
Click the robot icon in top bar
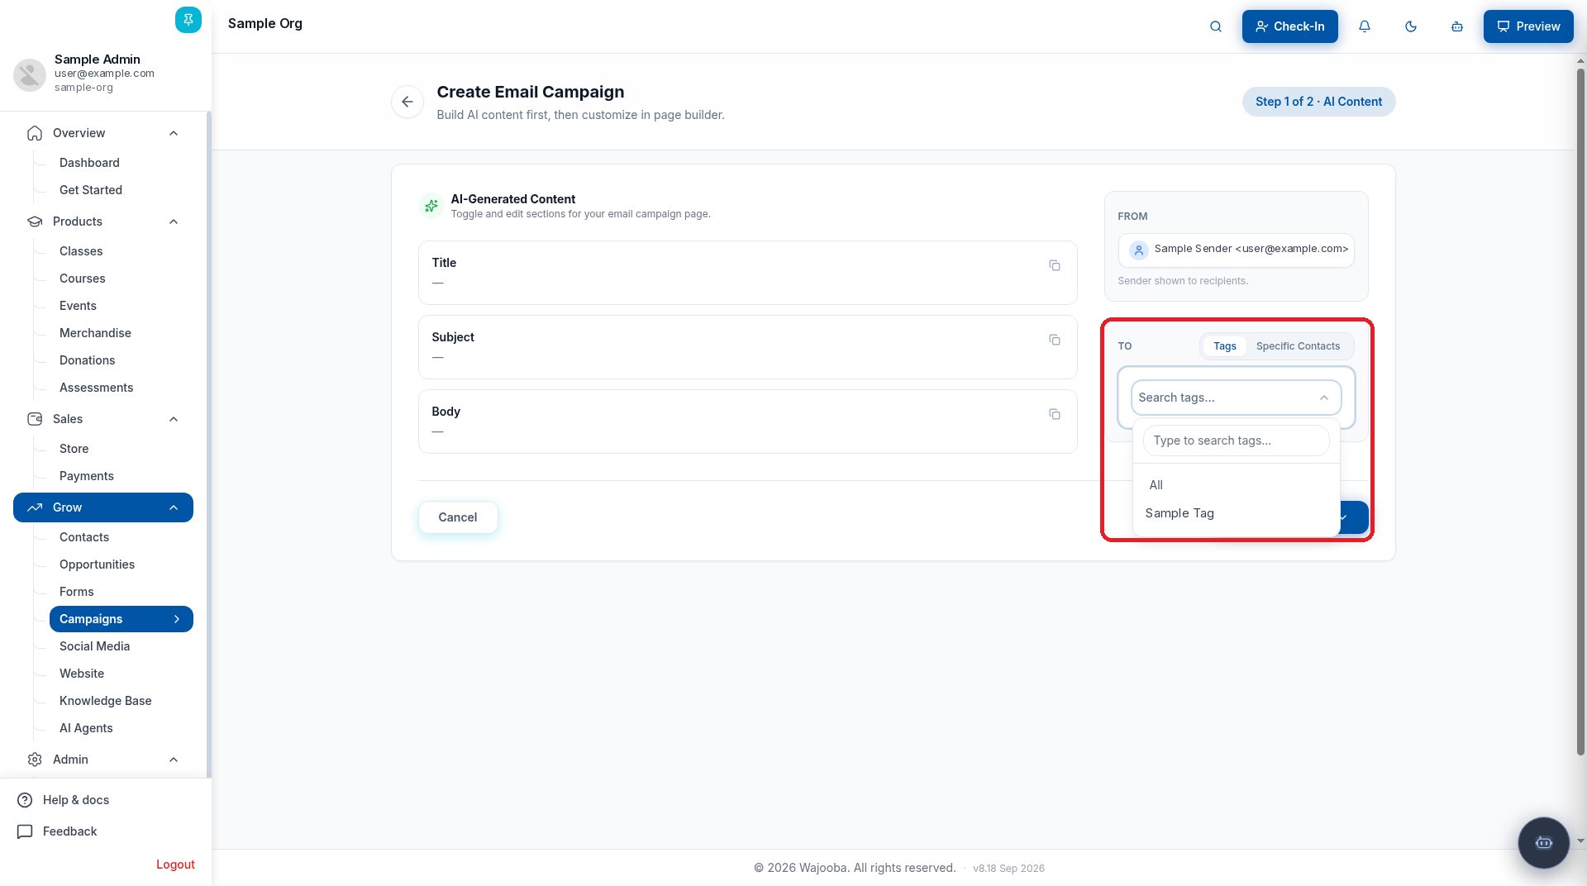[1457, 26]
